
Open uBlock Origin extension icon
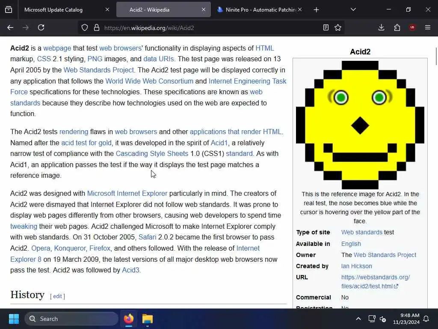tap(412, 27)
